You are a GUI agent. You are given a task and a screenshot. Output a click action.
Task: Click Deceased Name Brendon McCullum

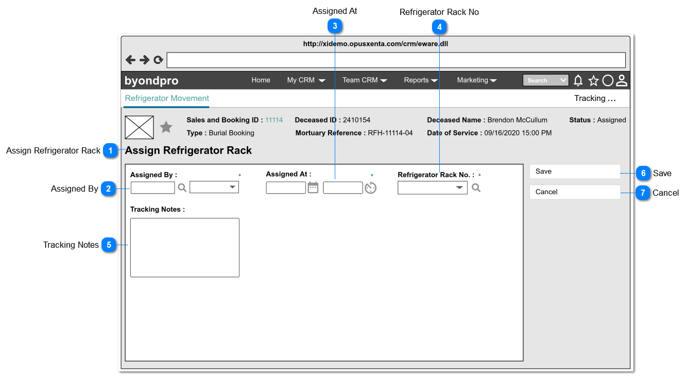(x=518, y=120)
